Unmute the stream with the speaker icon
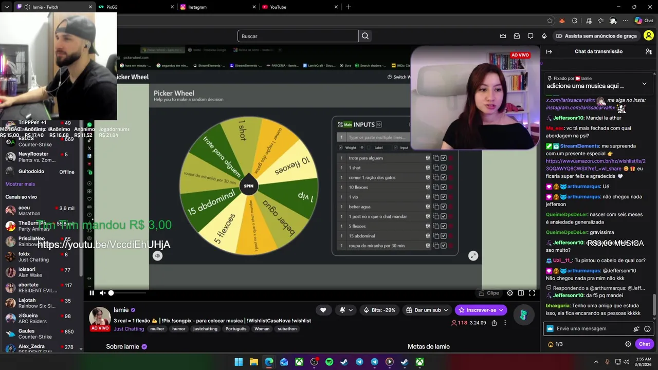Screen dimensions: 658x370 (102, 293)
